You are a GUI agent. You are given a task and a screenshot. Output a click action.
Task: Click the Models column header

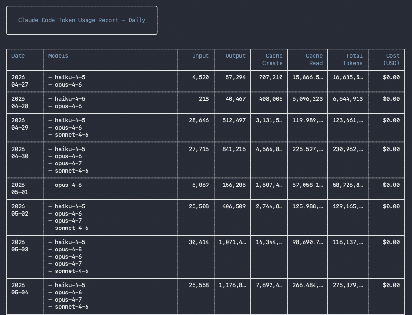coord(58,56)
